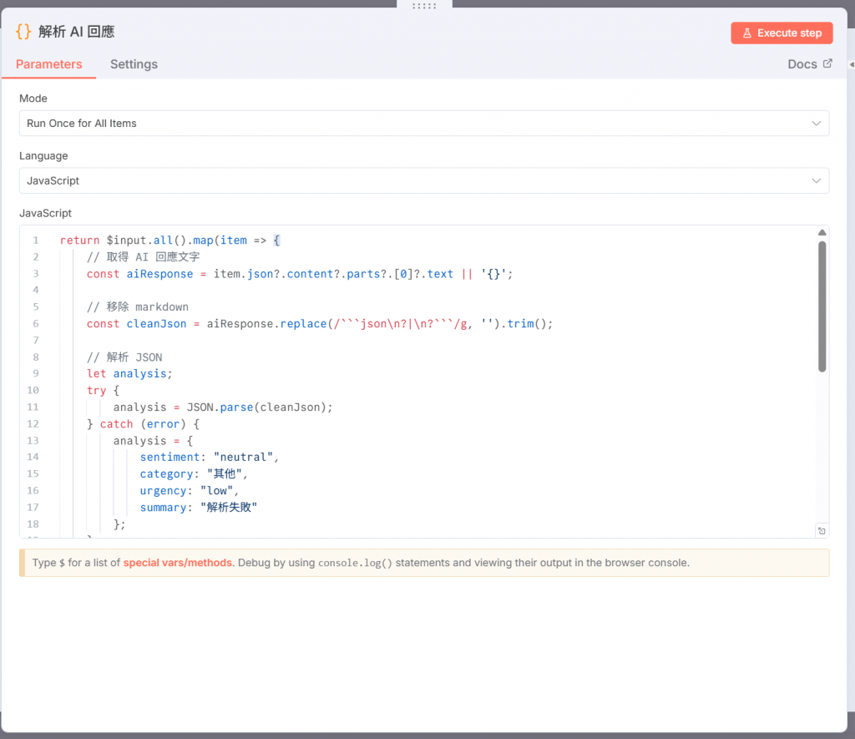Click the try { line
This screenshot has height=739, width=855.
[x=103, y=391]
